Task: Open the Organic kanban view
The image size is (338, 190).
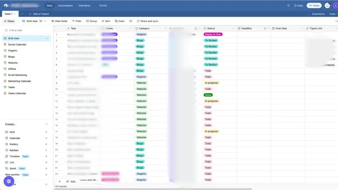Action: pos(13,50)
